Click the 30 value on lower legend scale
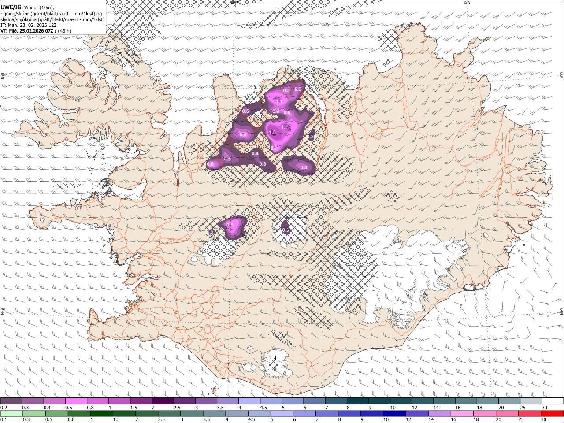This screenshot has width=564, height=423. (544, 420)
